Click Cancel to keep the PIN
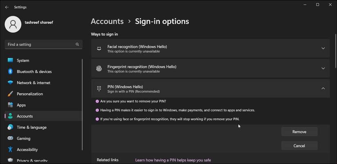Image resolution: width=337 pixels, height=164 pixels. [x=299, y=146]
